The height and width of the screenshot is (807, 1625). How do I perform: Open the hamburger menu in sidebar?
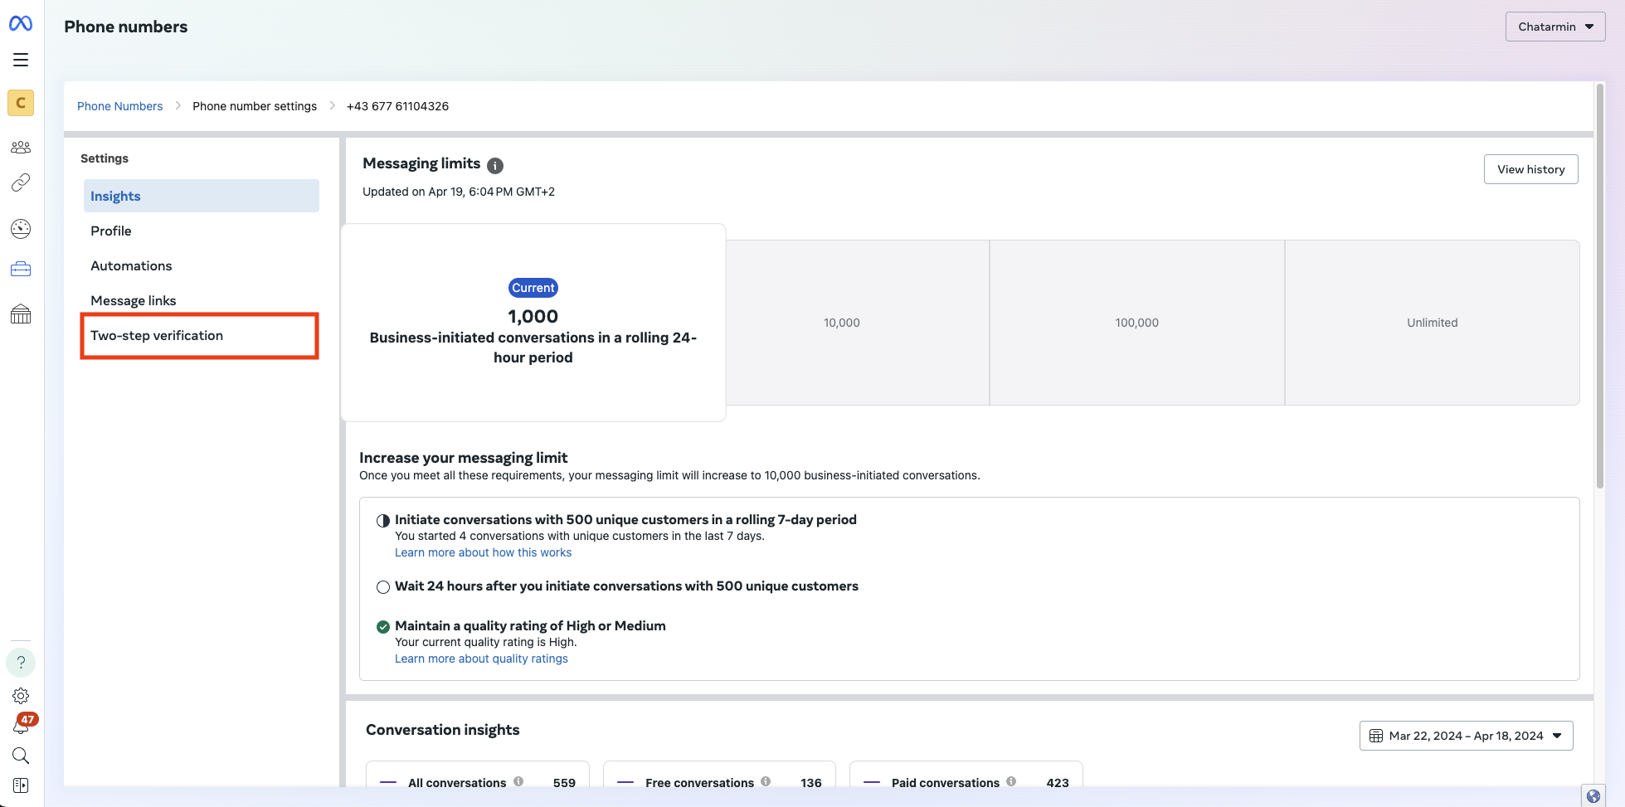click(21, 60)
